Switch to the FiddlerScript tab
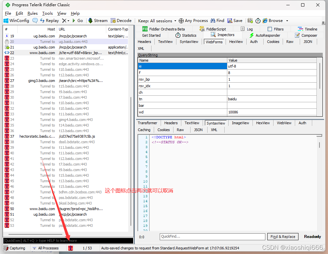The width and height of the screenshot is (328, 254). pos(213,29)
